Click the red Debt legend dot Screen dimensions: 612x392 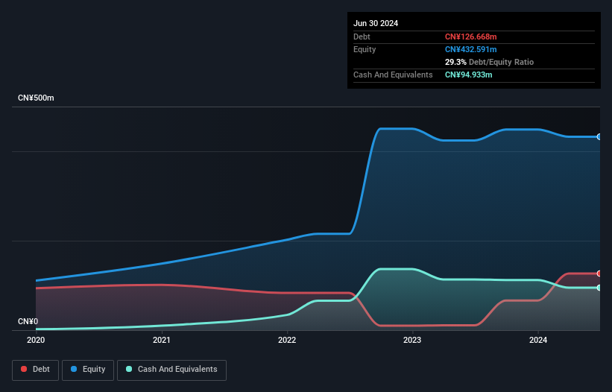[24, 369]
